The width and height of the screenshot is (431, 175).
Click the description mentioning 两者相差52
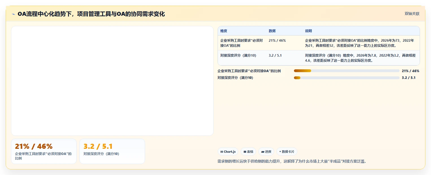pyautogui.click(x=361, y=43)
